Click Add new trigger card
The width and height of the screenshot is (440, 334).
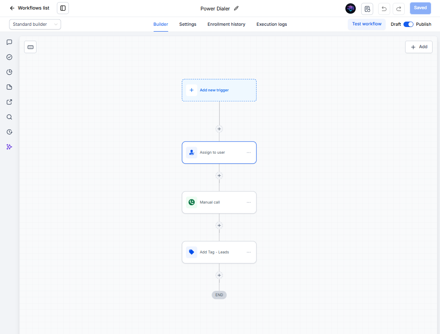pos(219,90)
